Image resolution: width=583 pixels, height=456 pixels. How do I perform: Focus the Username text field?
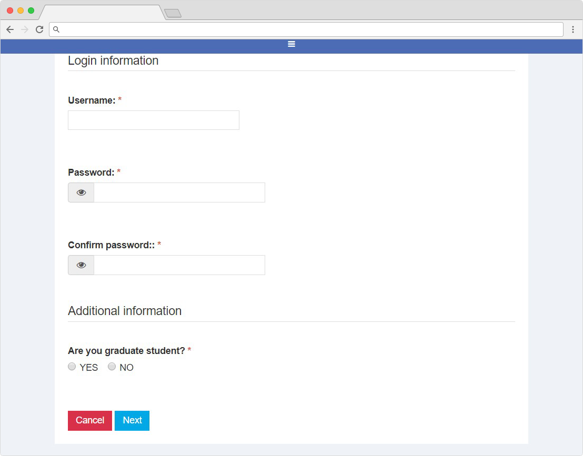(154, 120)
